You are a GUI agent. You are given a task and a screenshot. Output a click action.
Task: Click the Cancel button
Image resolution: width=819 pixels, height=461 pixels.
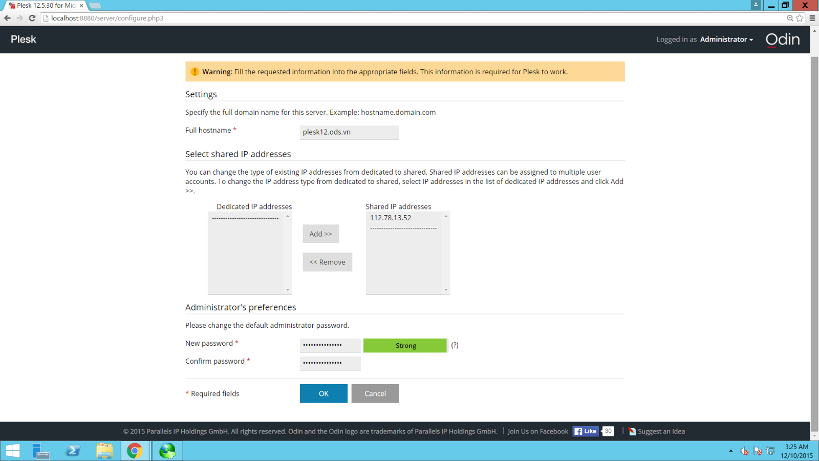tap(375, 393)
